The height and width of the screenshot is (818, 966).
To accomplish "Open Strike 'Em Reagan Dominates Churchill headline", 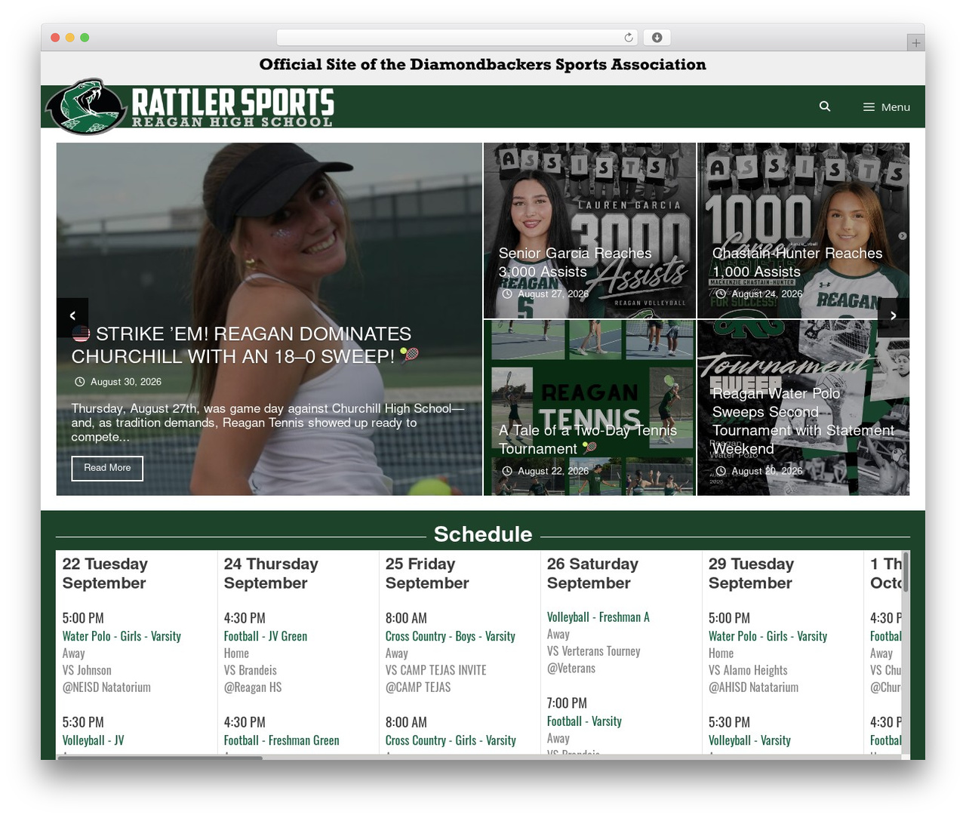I will [x=245, y=345].
